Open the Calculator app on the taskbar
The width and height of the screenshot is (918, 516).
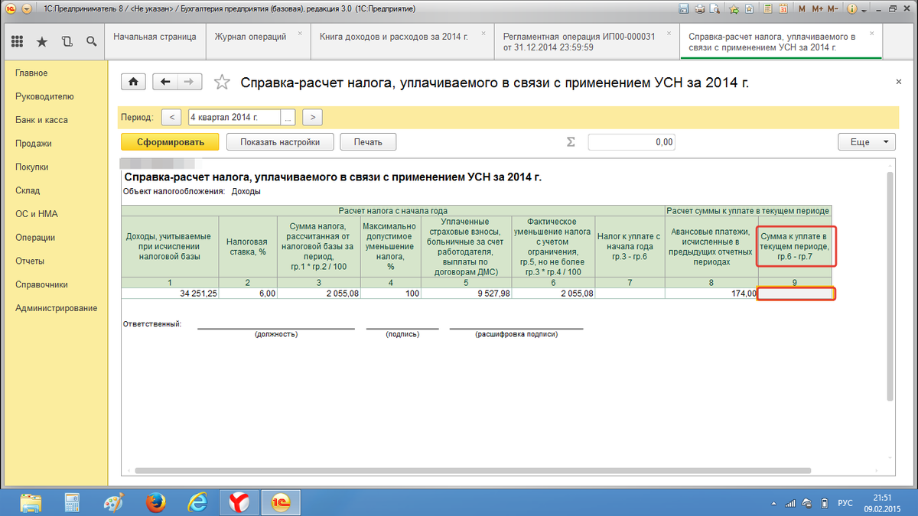[73, 502]
